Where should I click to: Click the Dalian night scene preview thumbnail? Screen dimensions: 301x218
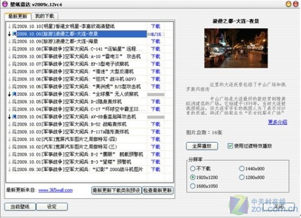[x=236, y=48]
